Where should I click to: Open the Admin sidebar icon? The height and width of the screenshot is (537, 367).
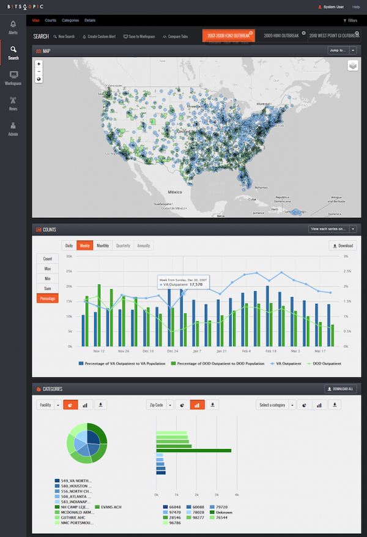pyautogui.click(x=13, y=125)
